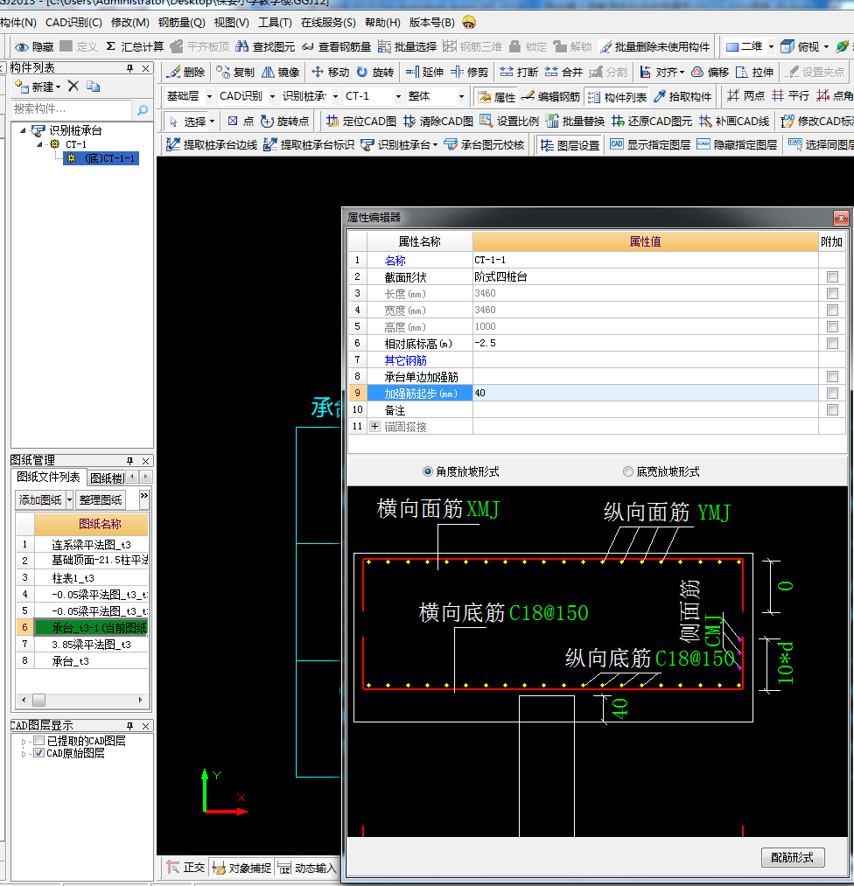Viewport: 854px width, 886px height.
Task: Open the 修改(M) menu
Action: (130, 23)
